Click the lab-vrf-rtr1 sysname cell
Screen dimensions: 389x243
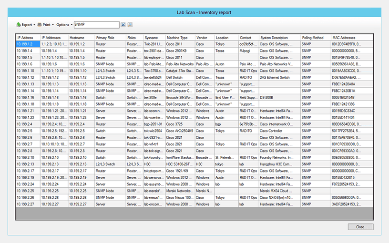click(x=154, y=144)
